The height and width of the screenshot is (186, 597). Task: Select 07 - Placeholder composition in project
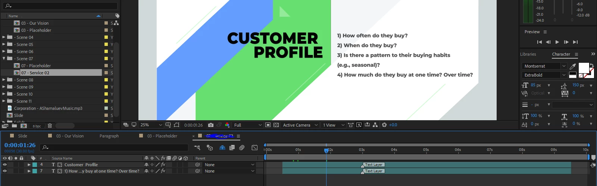36,66
